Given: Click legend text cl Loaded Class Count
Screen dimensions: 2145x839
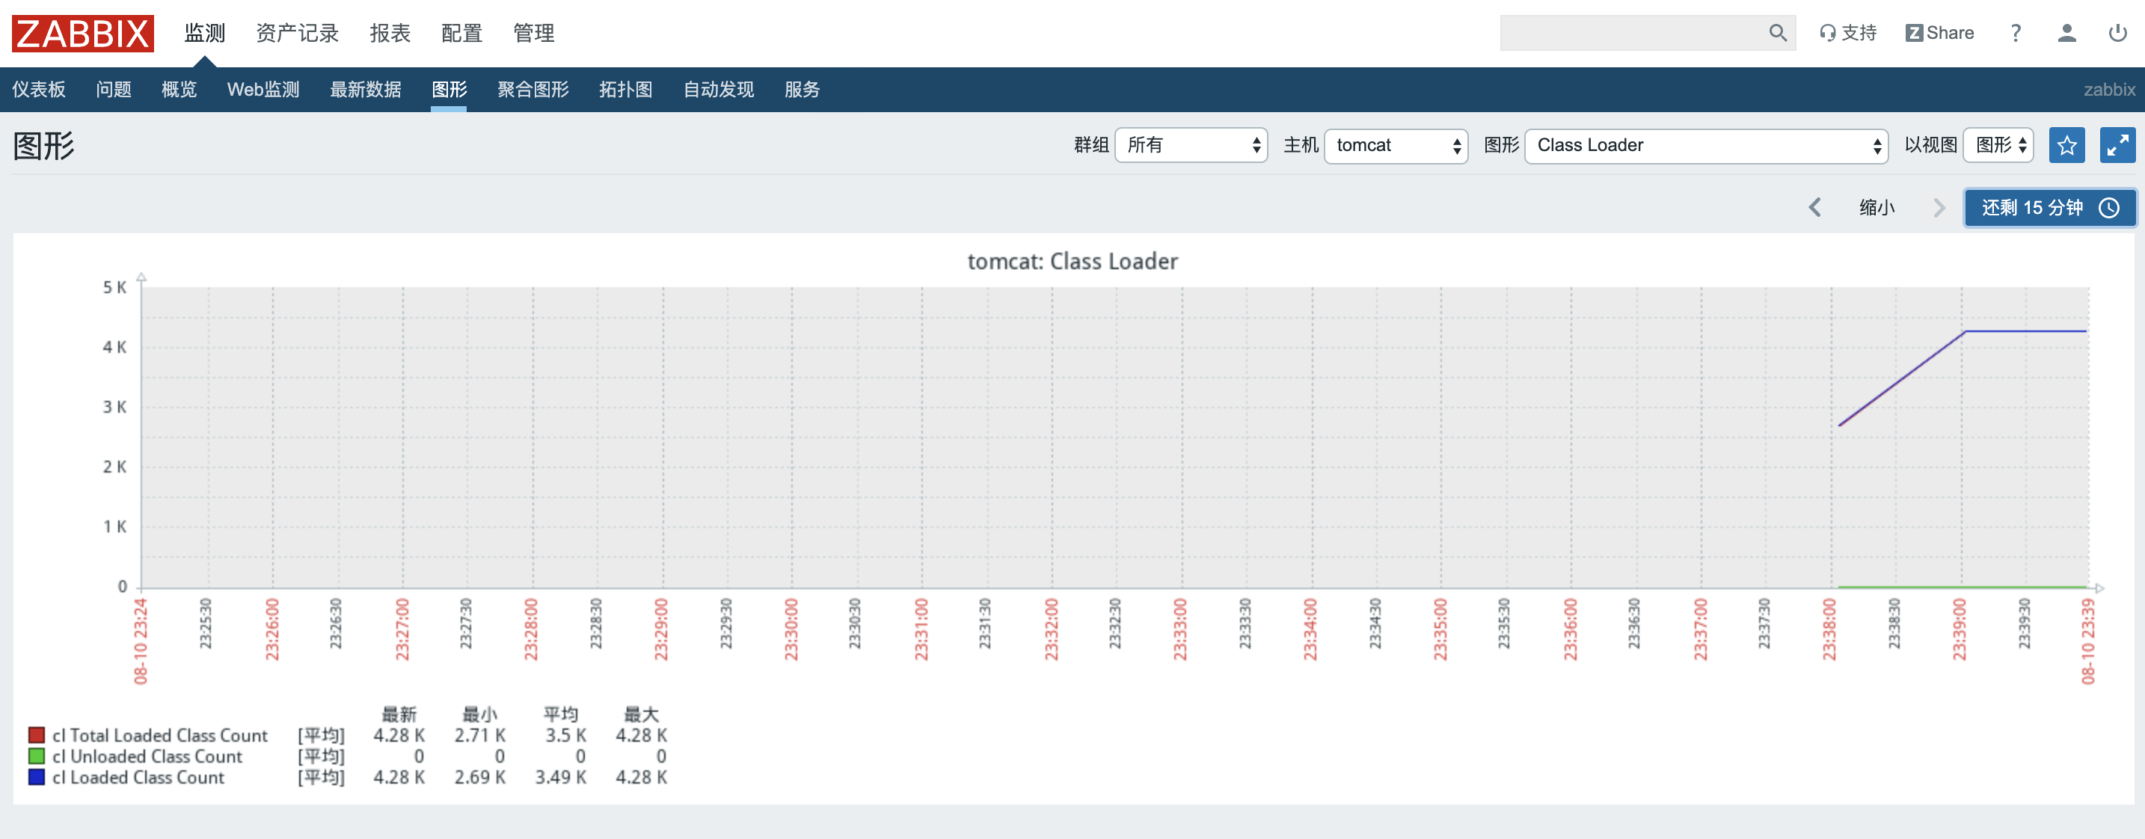Looking at the screenshot, I should click(138, 777).
